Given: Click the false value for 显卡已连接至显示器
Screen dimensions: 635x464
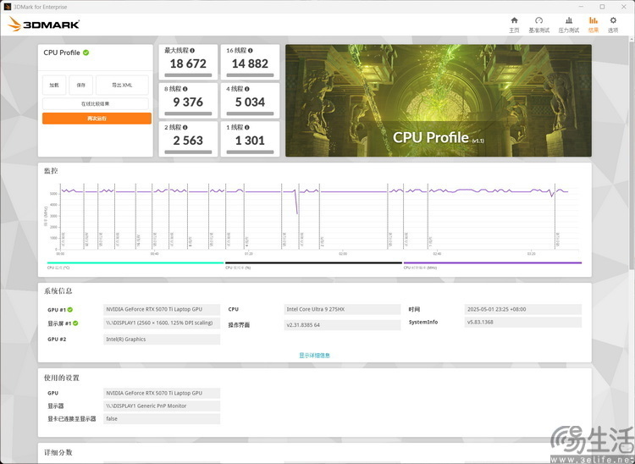Looking at the screenshot, I should pyautogui.click(x=162, y=418).
